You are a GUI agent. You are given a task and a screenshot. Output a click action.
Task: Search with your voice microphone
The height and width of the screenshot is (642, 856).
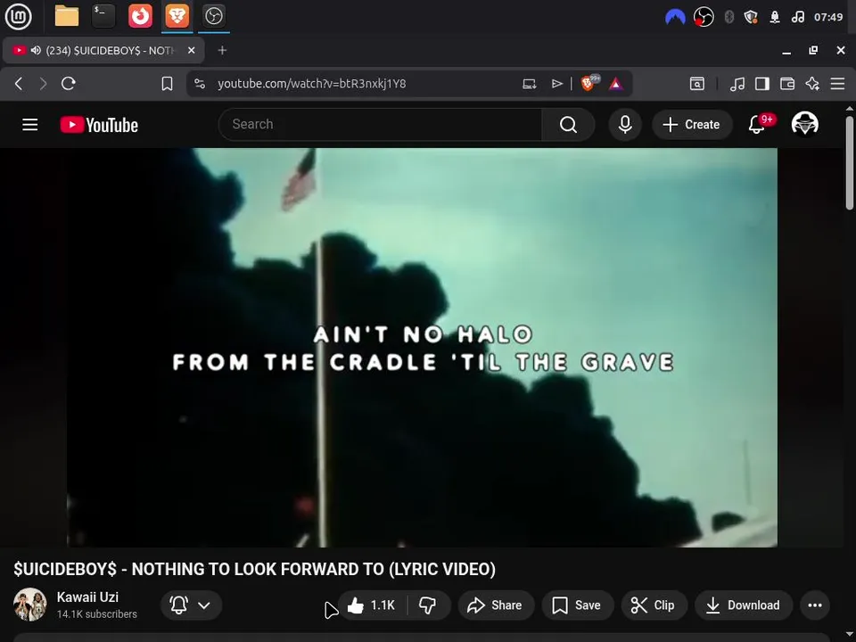(625, 125)
